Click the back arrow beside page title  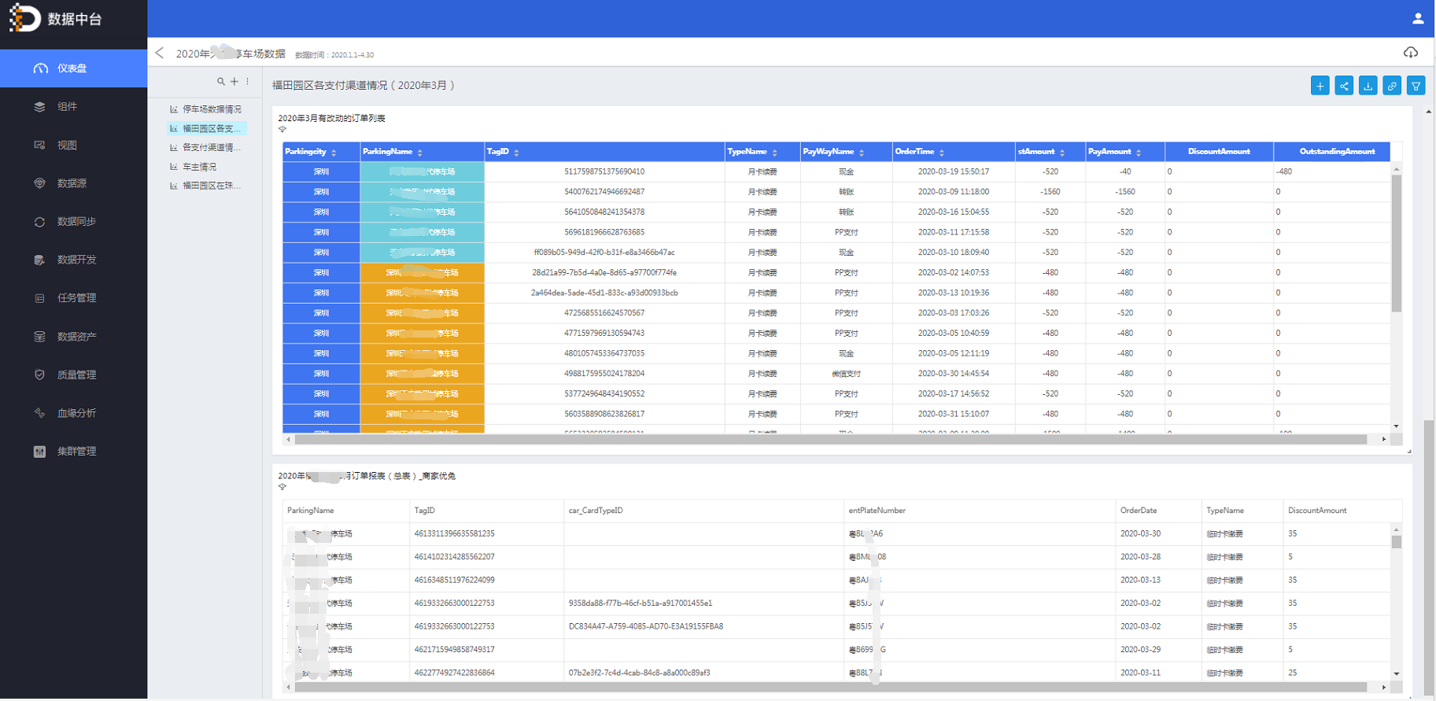[160, 53]
